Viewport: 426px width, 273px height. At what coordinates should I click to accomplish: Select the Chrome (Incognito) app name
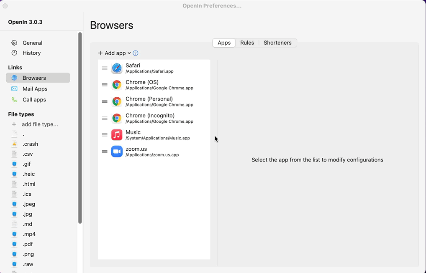coord(150,116)
